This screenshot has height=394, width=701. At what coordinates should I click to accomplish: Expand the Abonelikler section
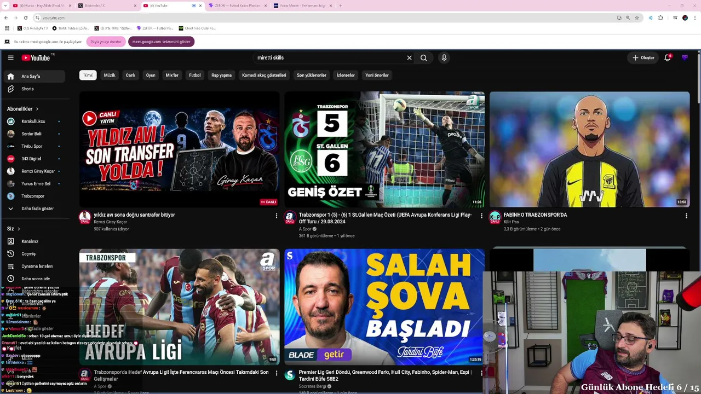click(22, 109)
